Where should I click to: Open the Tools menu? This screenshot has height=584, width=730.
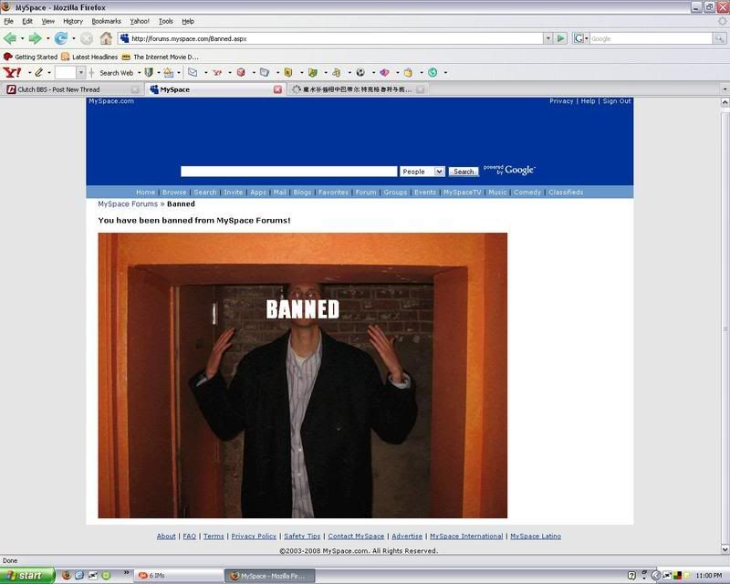pyautogui.click(x=166, y=21)
